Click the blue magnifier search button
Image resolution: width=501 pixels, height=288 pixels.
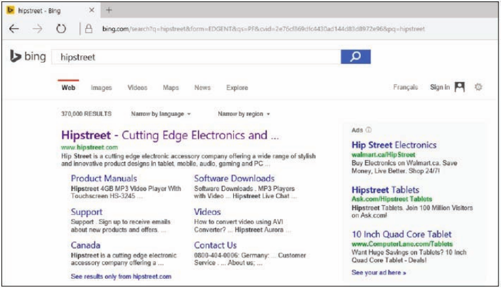[356, 57]
